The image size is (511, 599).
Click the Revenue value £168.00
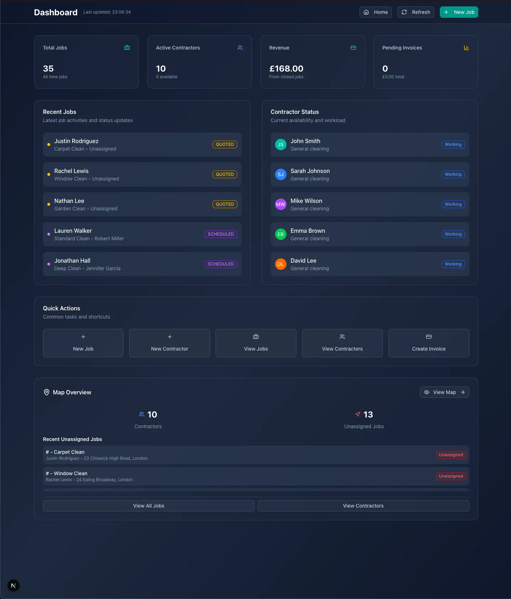click(x=286, y=69)
